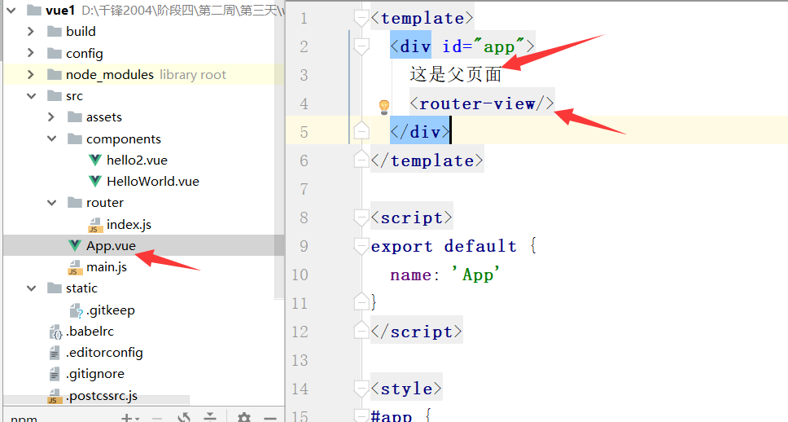Fold the script block at line 8
The image size is (788, 422).
[361, 218]
